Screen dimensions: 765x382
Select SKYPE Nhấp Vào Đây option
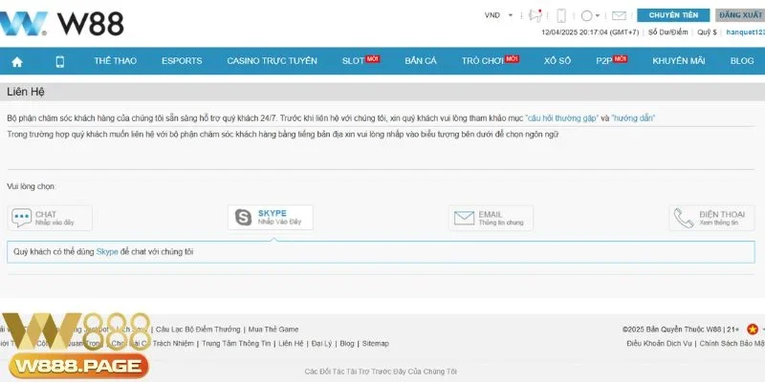(271, 218)
